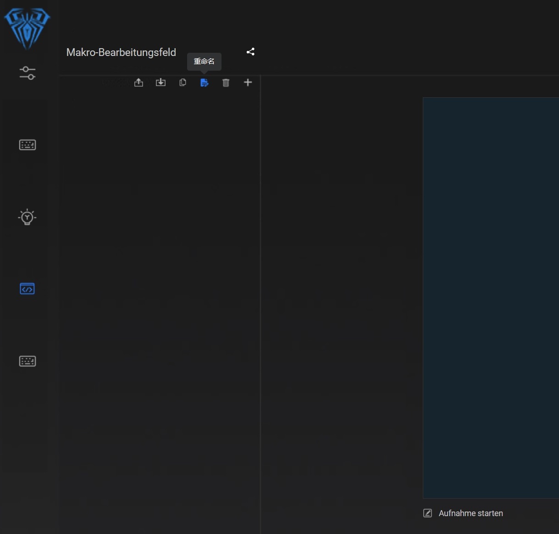Viewport: 559px width, 534px height.
Task: Click the copy macro icon
Action: [x=183, y=83]
